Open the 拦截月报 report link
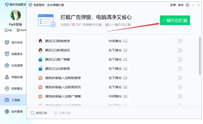 62,113
